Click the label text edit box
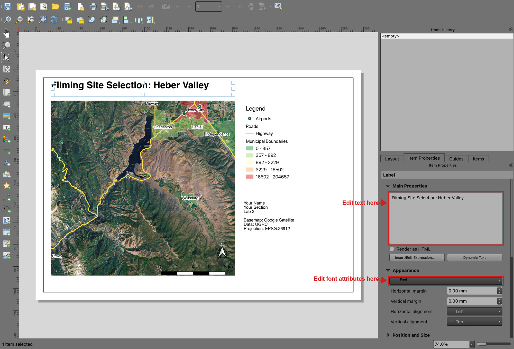This screenshot has height=349, width=514. coord(446,218)
